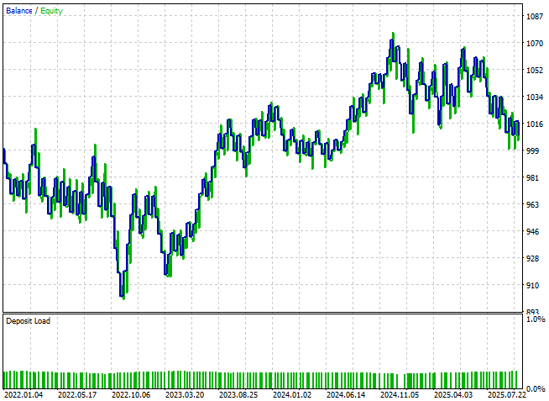Click the 2025.07.22 date label
549x401 pixels.
tap(507, 395)
